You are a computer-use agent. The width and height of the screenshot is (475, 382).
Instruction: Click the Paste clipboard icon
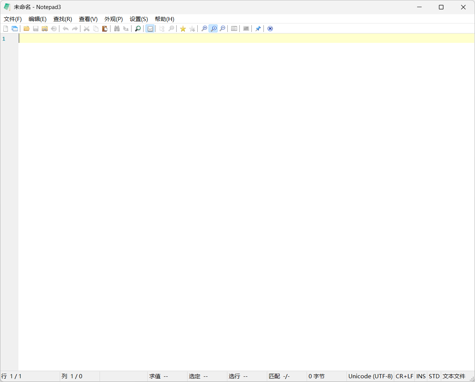(x=105, y=29)
